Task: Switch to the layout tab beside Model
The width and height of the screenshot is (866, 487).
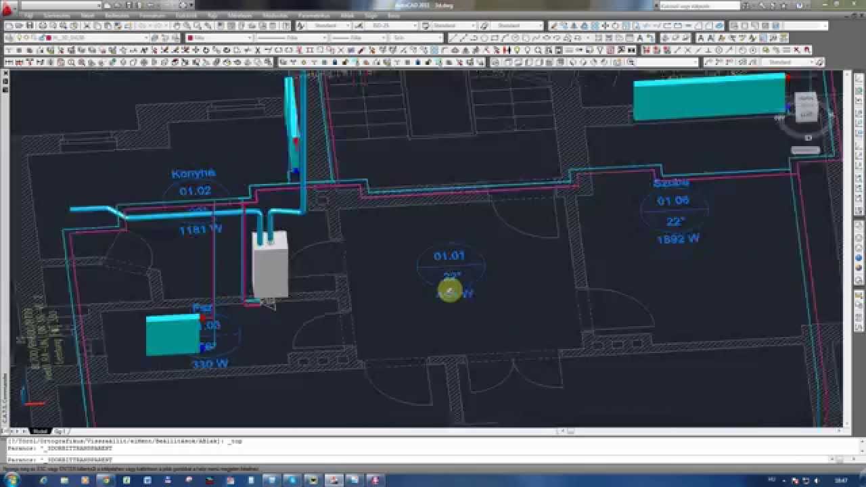Action: (59, 431)
